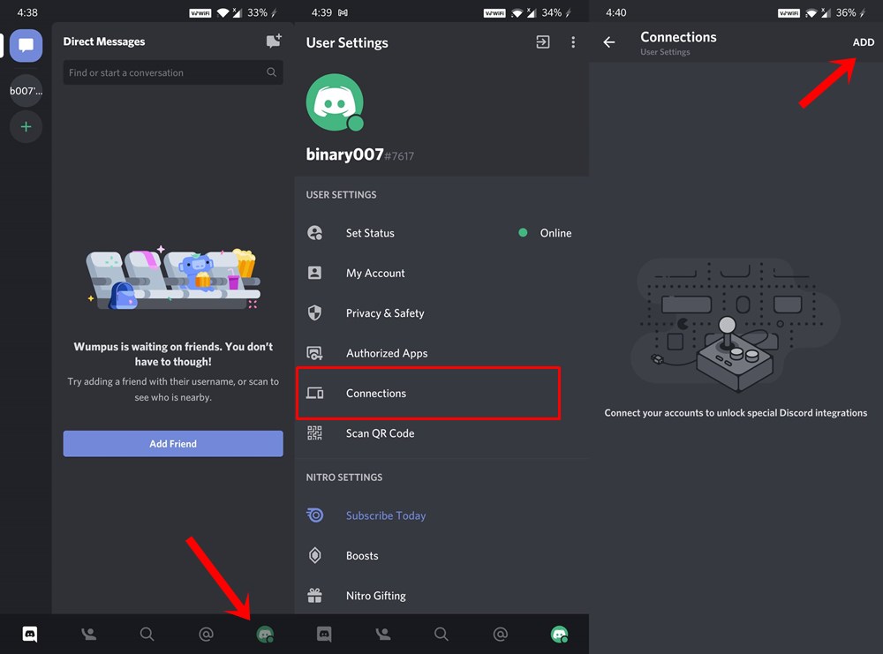Image resolution: width=883 pixels, height=654 pixels.
Task: Open My Account settings
Action: point(441,273)
